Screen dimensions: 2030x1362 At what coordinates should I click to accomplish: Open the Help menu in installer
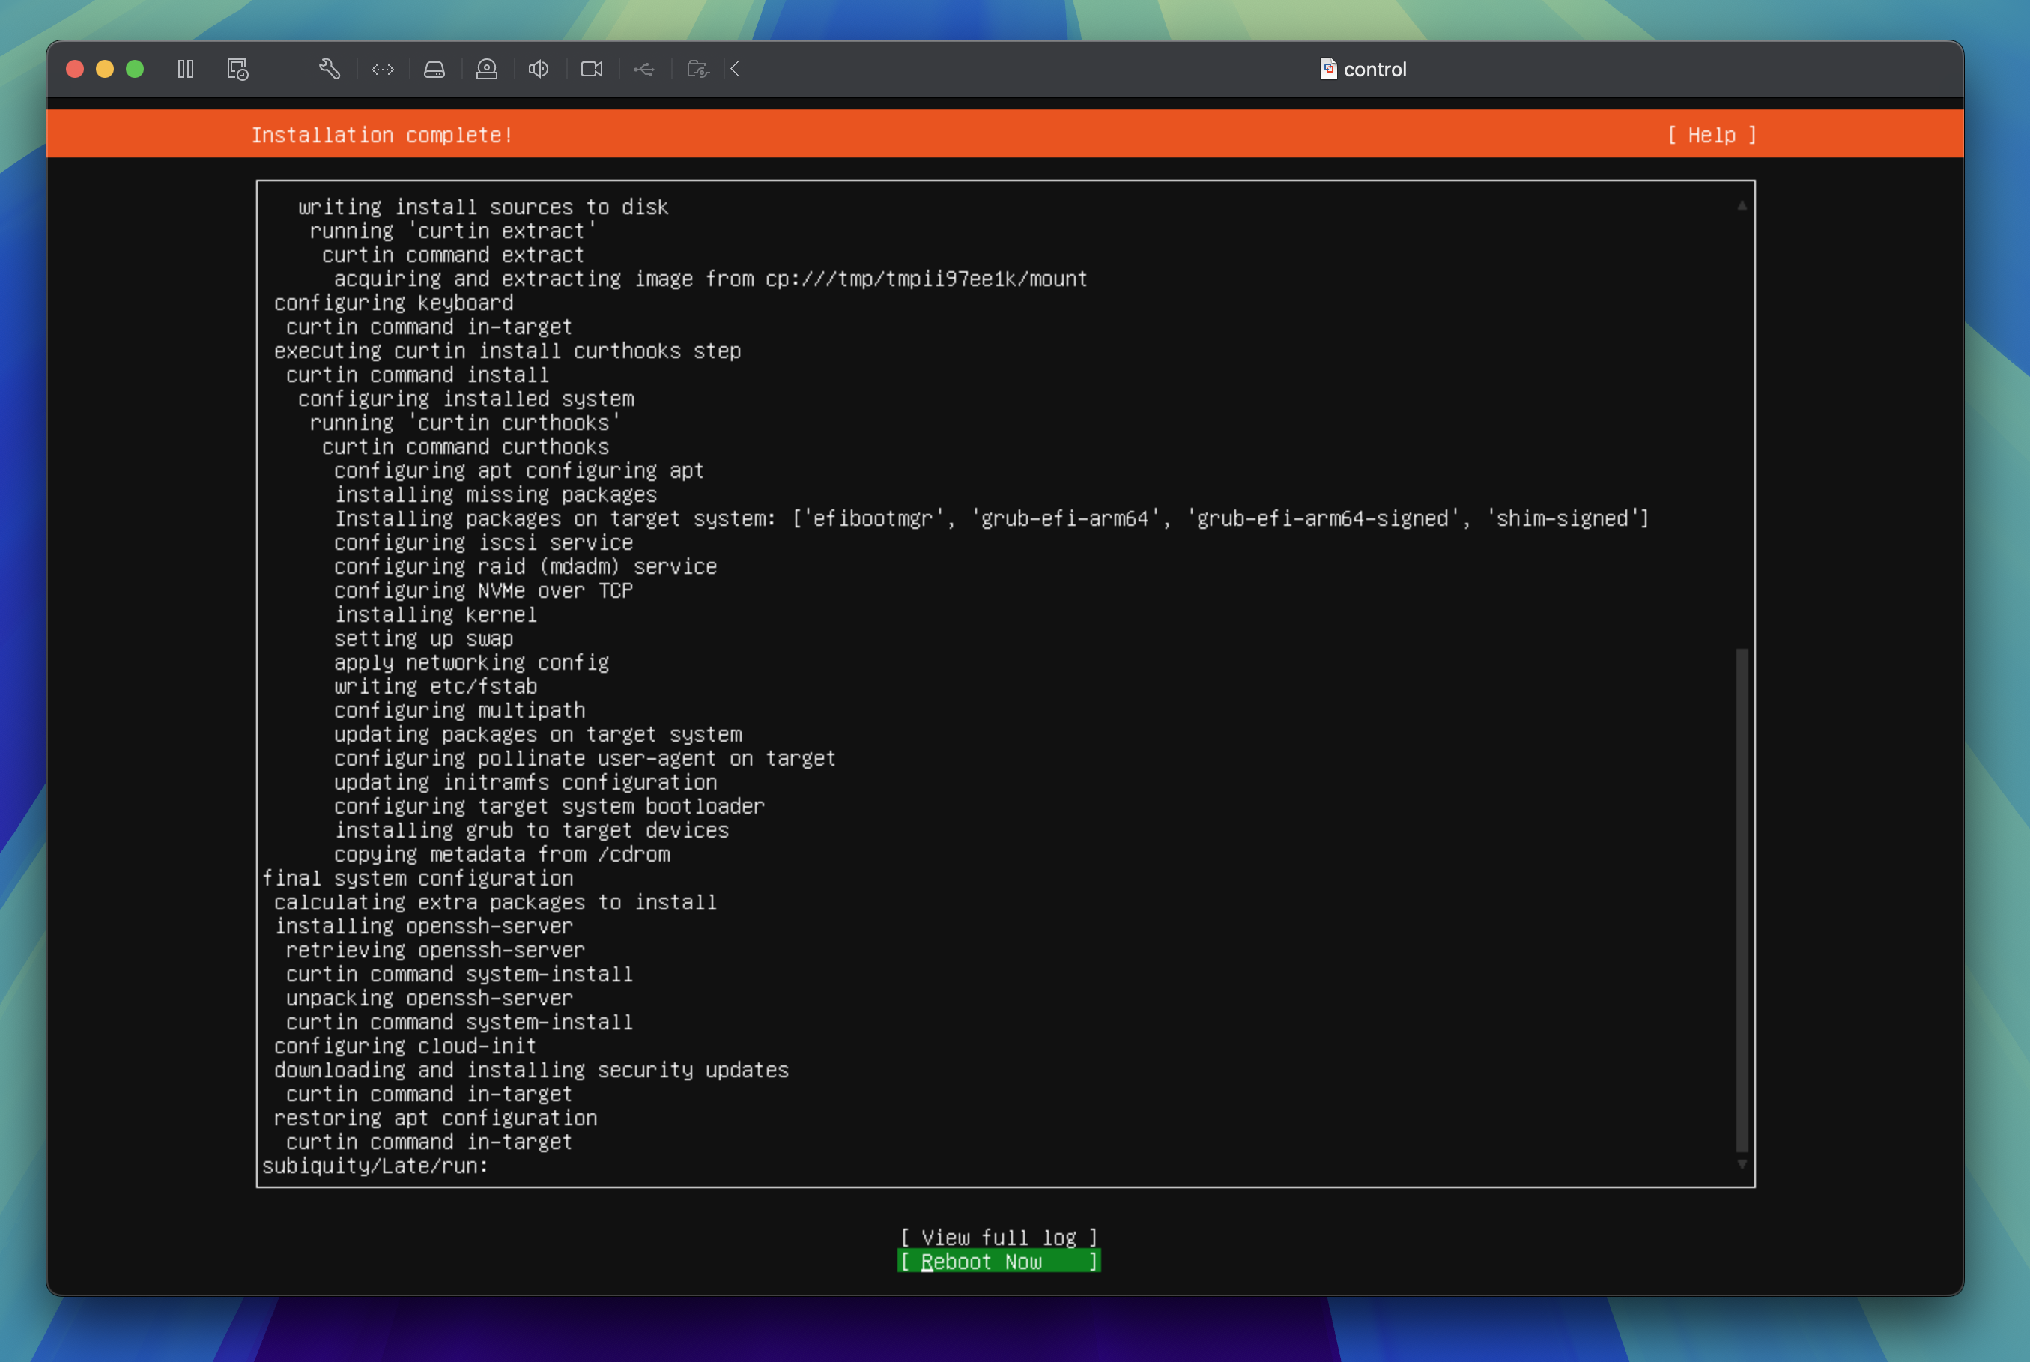coord(1712,136)
